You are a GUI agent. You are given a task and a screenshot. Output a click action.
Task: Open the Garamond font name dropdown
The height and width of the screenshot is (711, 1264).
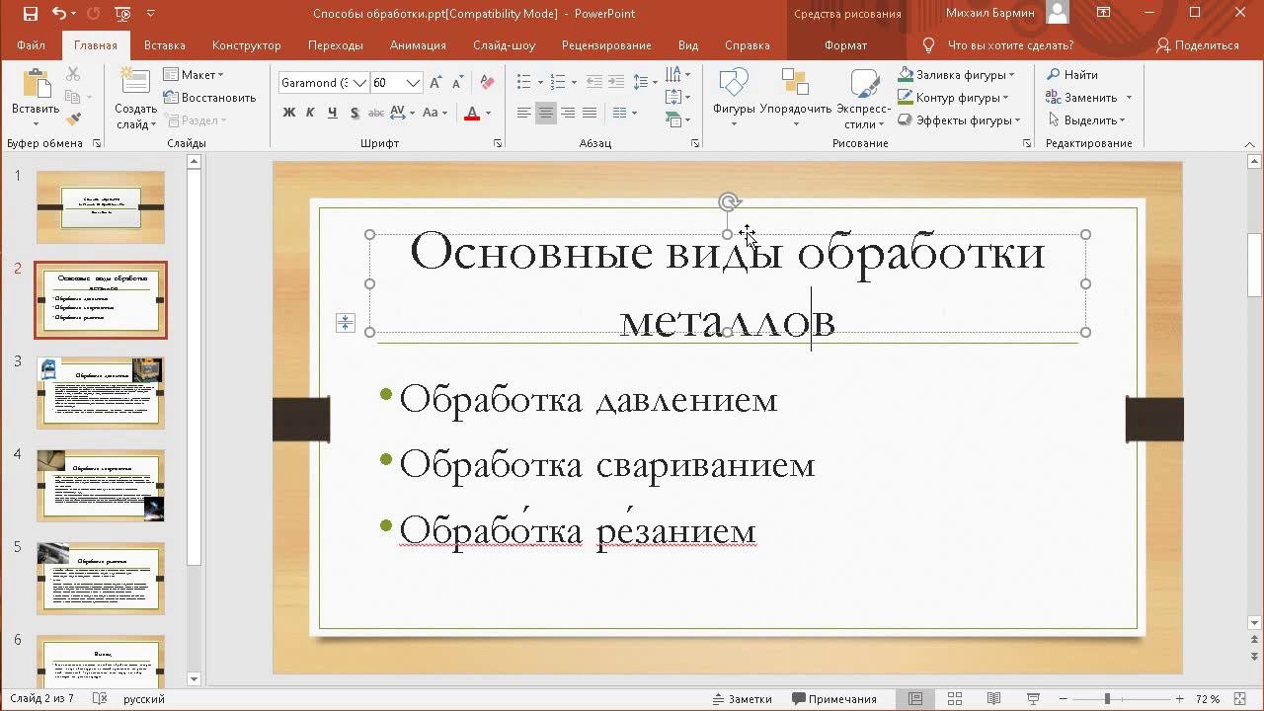click(359, 83)
